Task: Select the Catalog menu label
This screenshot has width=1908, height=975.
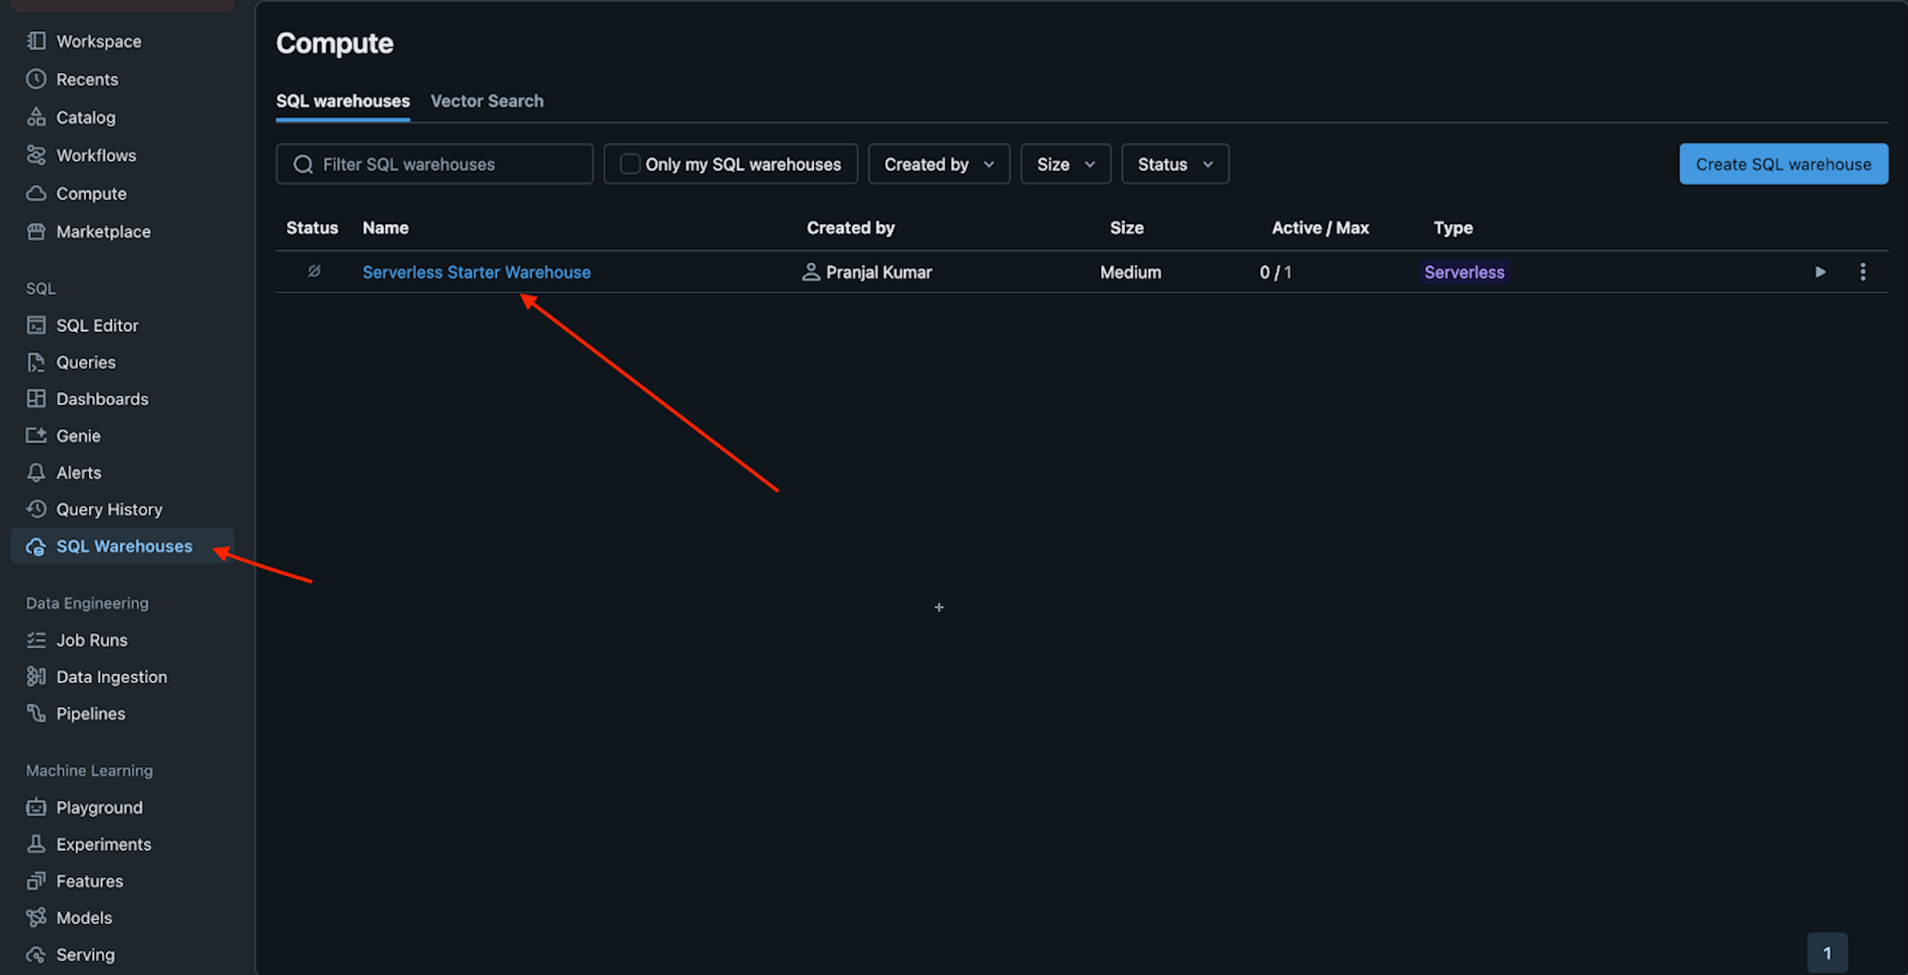Action: 86,117
